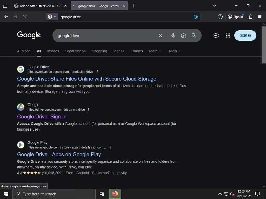Search by image with the camera icon

(184, 35)
